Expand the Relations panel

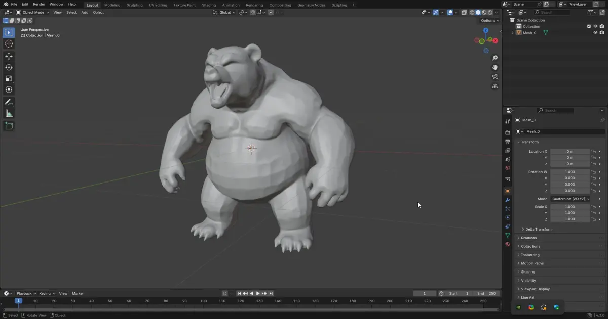coord(528,238)
